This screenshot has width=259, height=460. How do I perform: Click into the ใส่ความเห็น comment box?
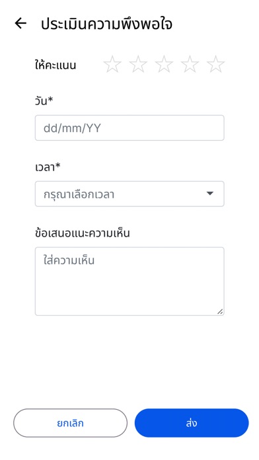129,282
